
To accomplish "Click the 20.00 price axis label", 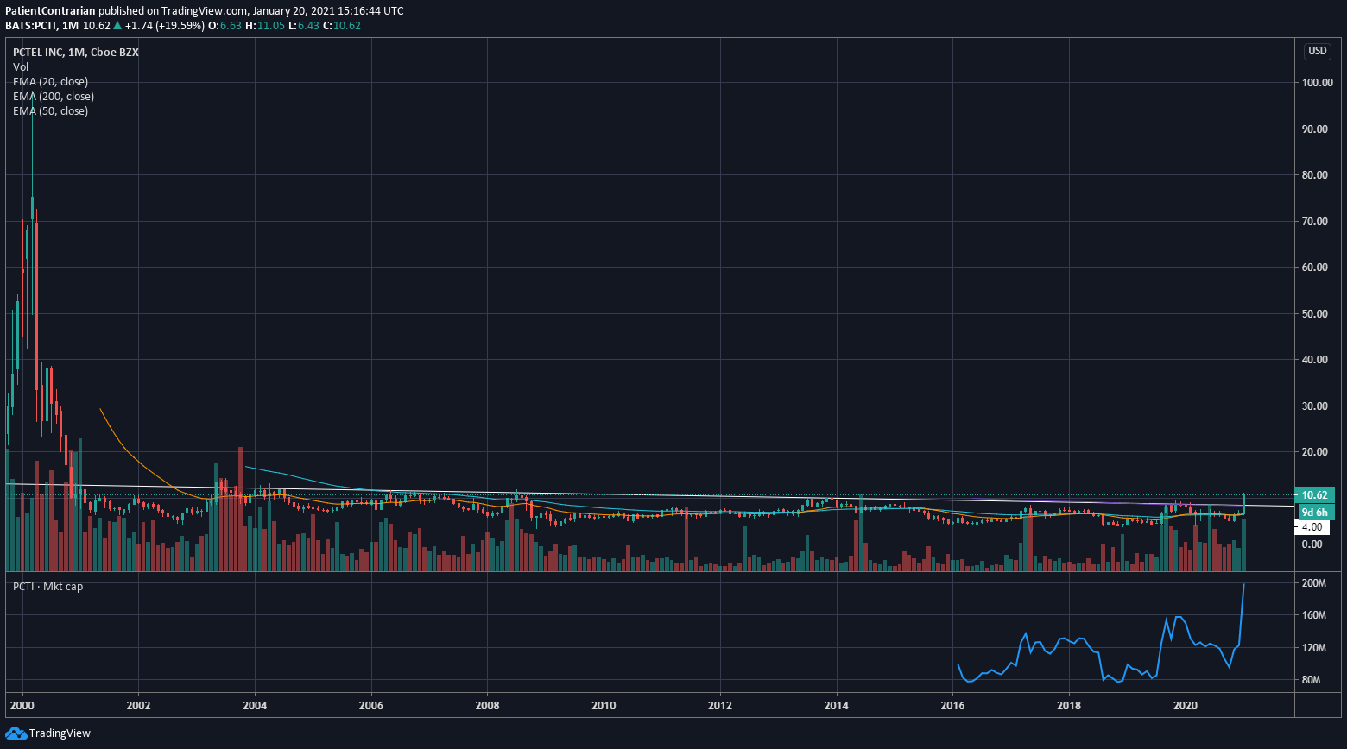I will 1315,452.
